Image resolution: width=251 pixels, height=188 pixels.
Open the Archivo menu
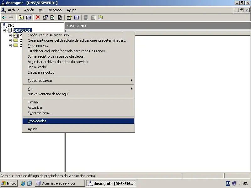tap(13, 10)
